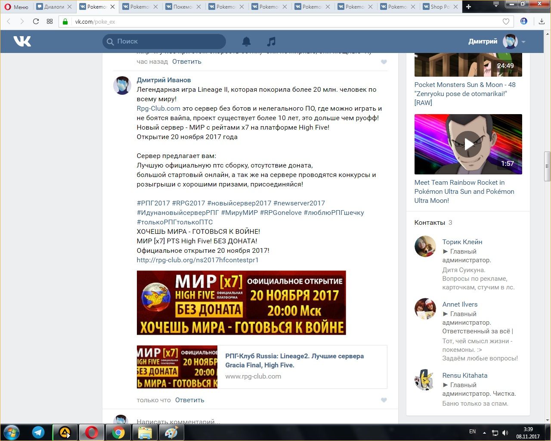This screenshot has height=441, width=551.
Task: Close the Shop Po tab
Action: (456, 7)
